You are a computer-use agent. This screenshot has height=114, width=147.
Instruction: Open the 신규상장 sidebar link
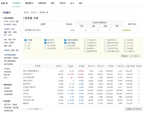(x=7, y=69)
